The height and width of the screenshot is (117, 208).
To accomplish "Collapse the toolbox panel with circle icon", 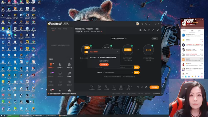I will (x=71, y=59).
